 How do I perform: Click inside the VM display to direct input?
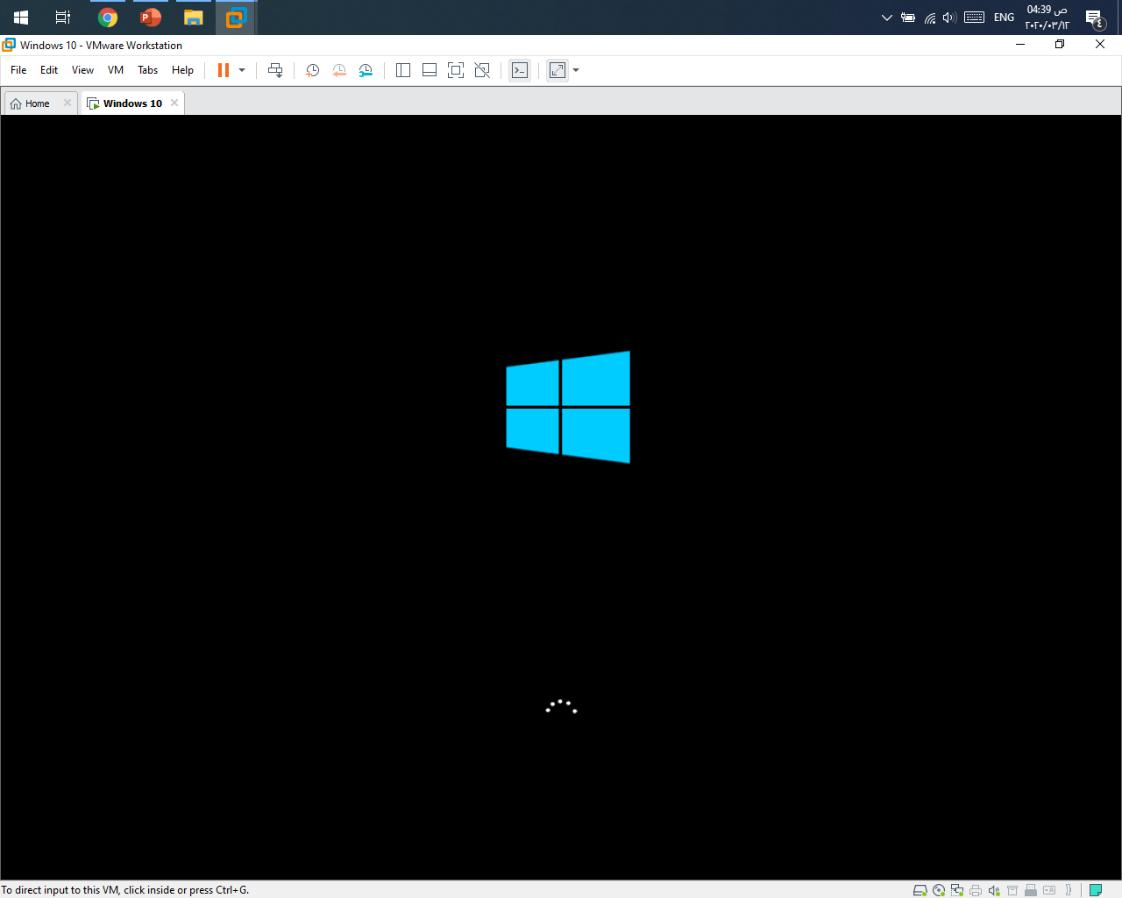561,497
